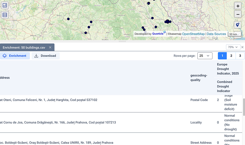
Task: Go to page 3 of the table
Action: (240, 56)
